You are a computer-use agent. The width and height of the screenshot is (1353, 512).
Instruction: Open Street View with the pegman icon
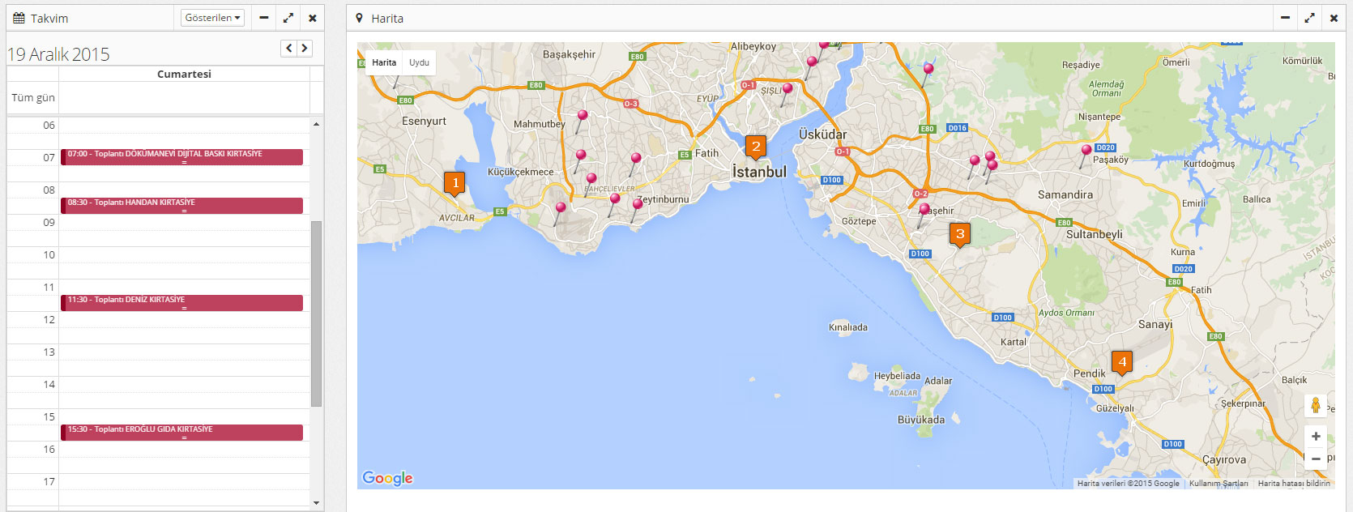tap(1316, 406)
